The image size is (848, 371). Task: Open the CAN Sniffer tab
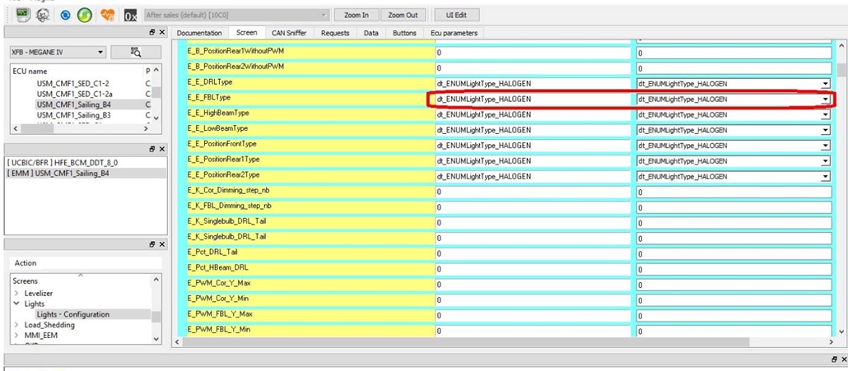(289, 33)
